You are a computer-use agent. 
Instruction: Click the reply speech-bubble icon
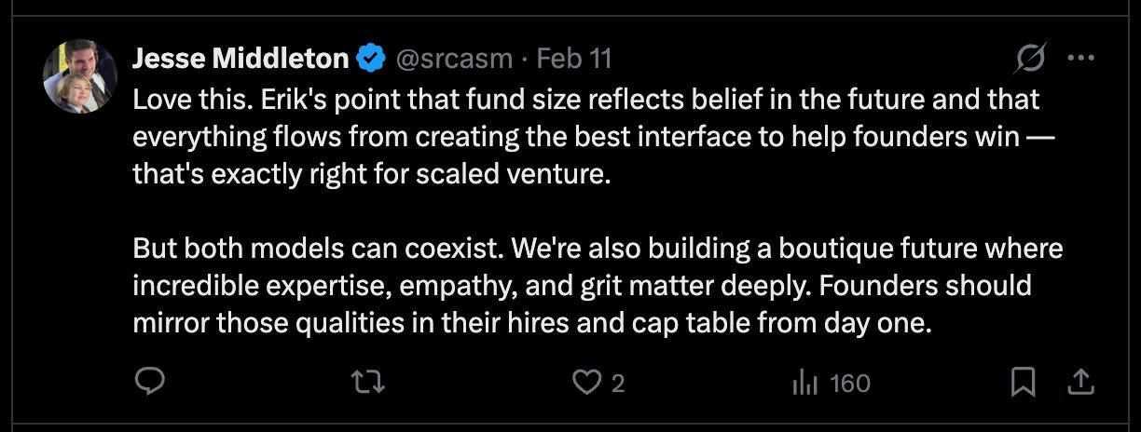(150, 382)
